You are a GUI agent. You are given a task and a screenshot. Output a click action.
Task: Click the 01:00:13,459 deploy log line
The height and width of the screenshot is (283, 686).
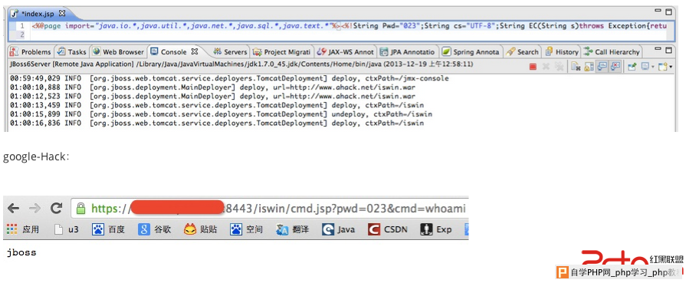(217, 105)
